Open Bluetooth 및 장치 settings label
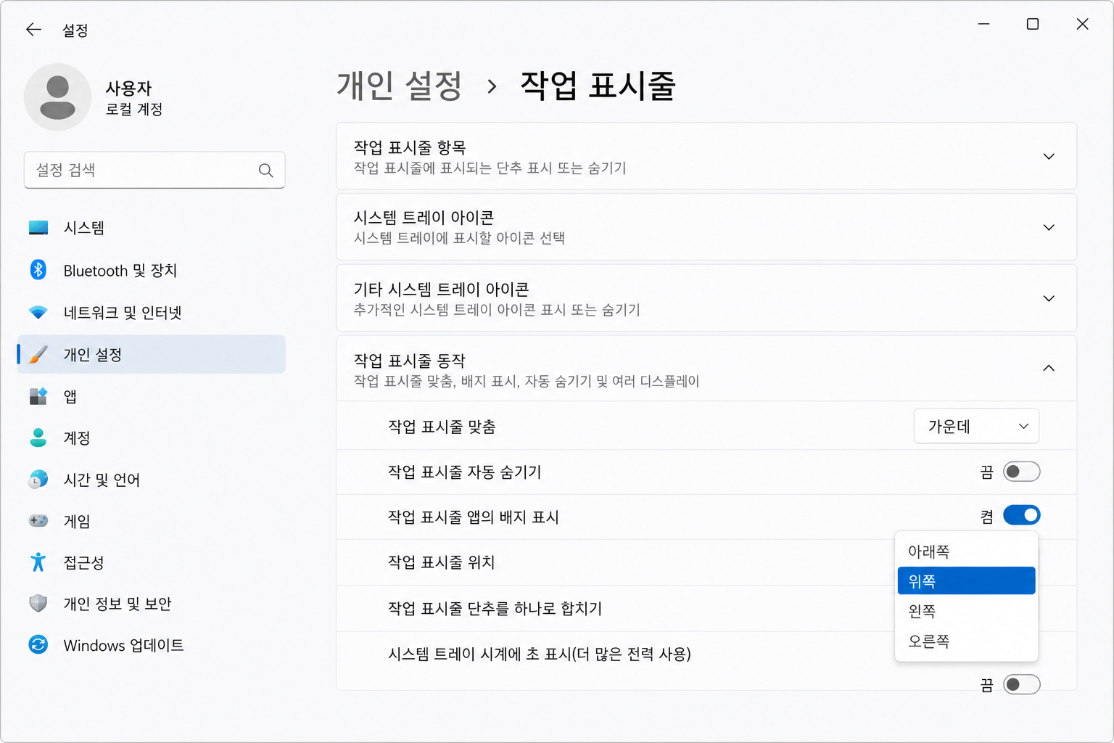1114x743 pixels. point(120,271)
